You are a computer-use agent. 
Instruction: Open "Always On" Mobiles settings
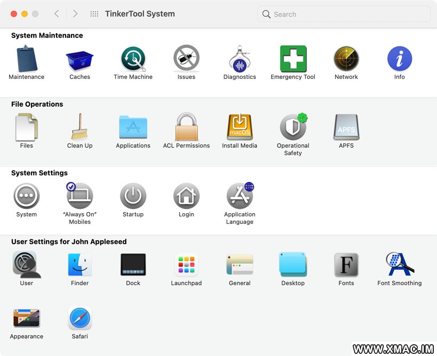pyautogui.click(x=80, y=196)
